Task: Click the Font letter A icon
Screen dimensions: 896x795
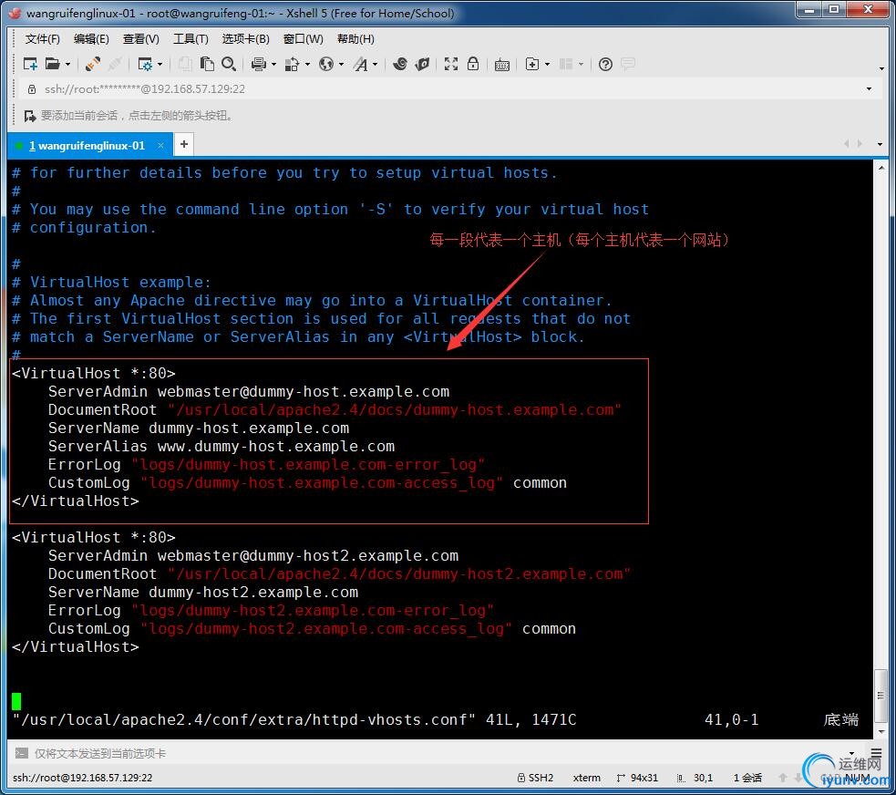Action: pyautogui.click(x=361, y=64)
